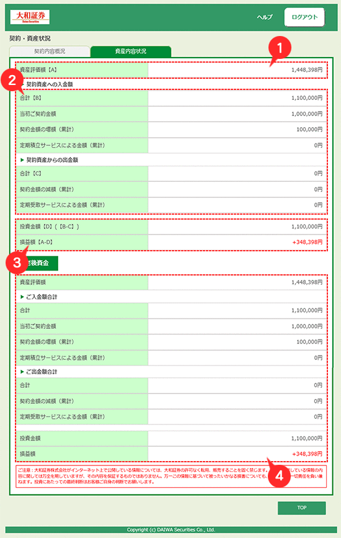
Task: Click the 大和証券 logo
Action: tap(30, 17)
